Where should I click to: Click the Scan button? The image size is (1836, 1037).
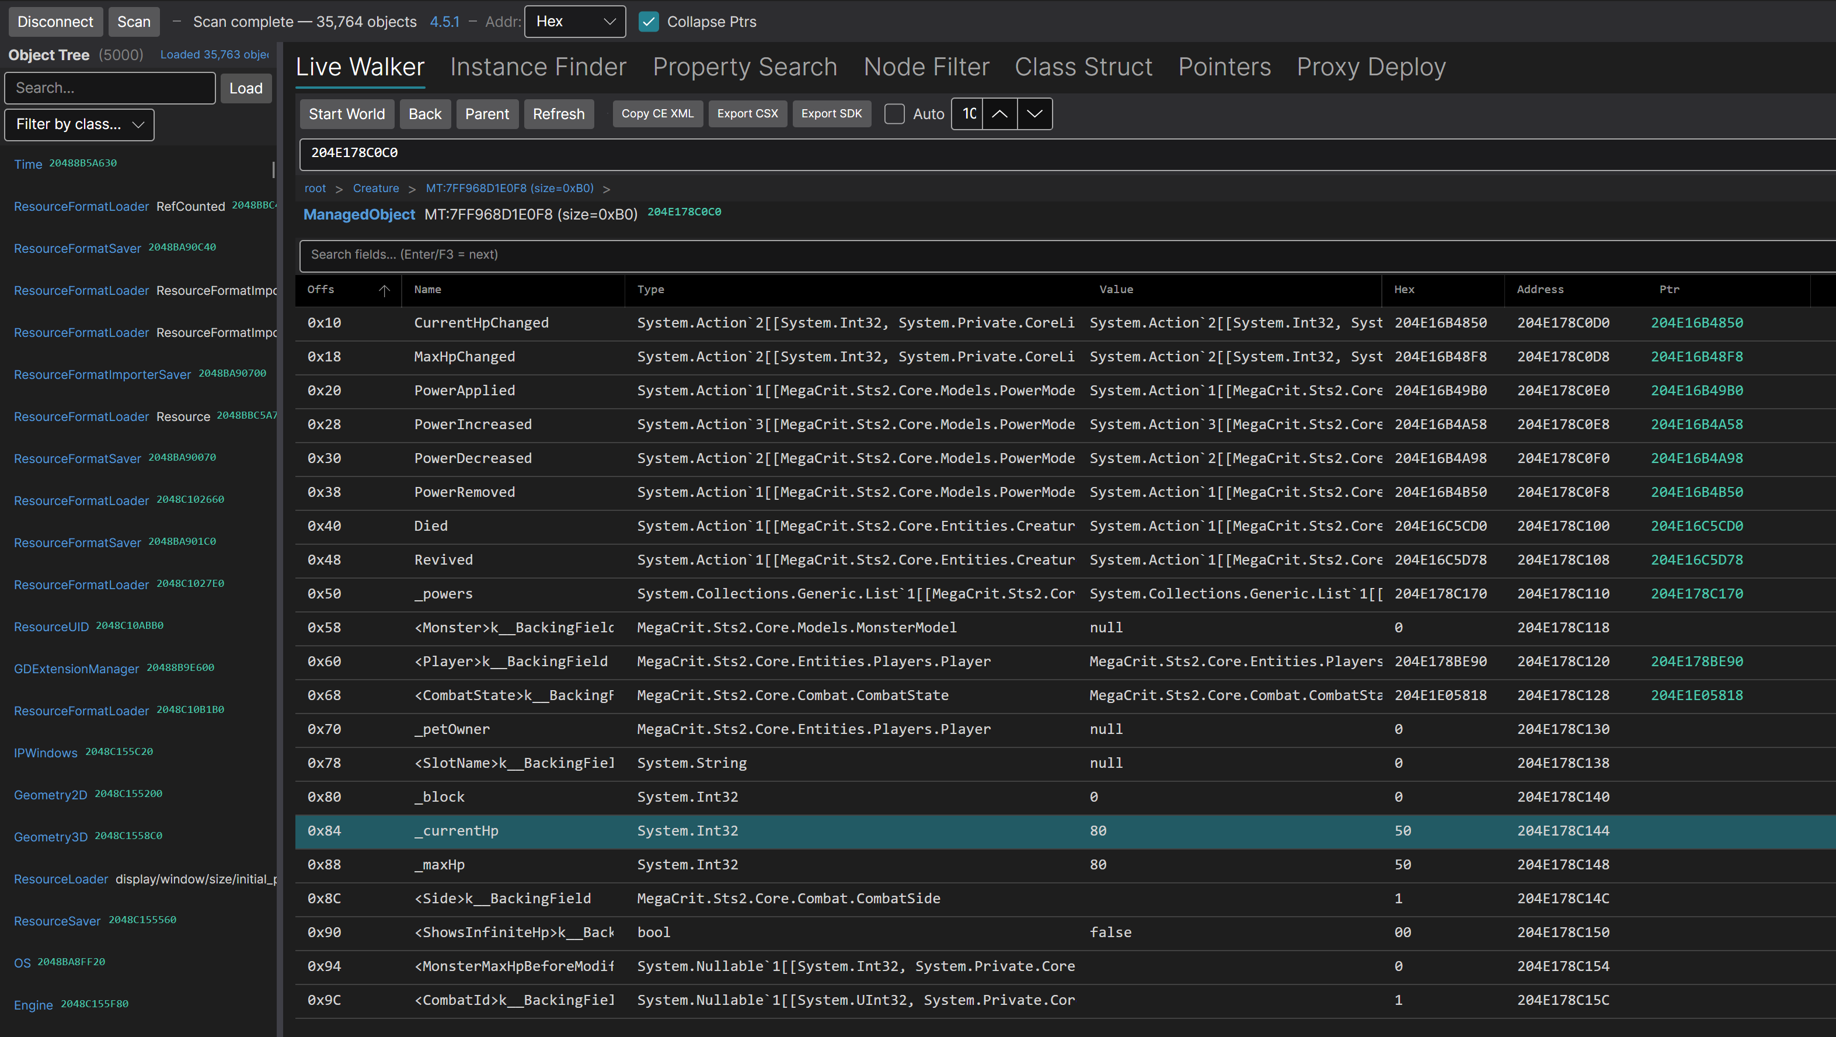coord(134,22)
